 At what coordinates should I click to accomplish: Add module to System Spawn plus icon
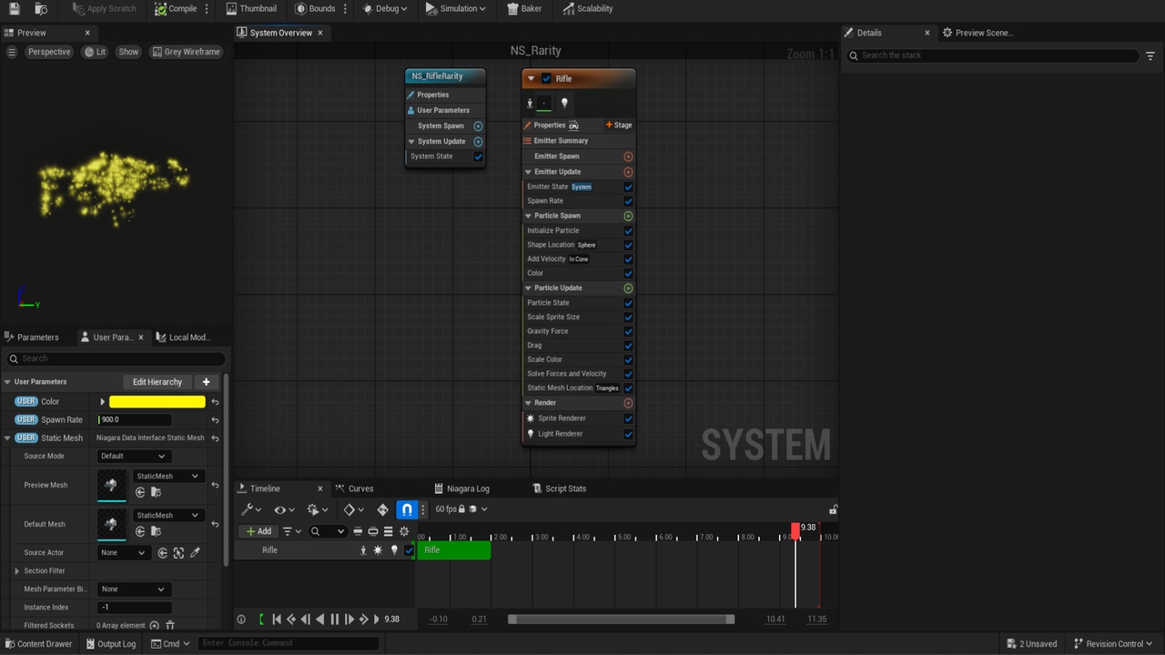click(x=478, y=126)
